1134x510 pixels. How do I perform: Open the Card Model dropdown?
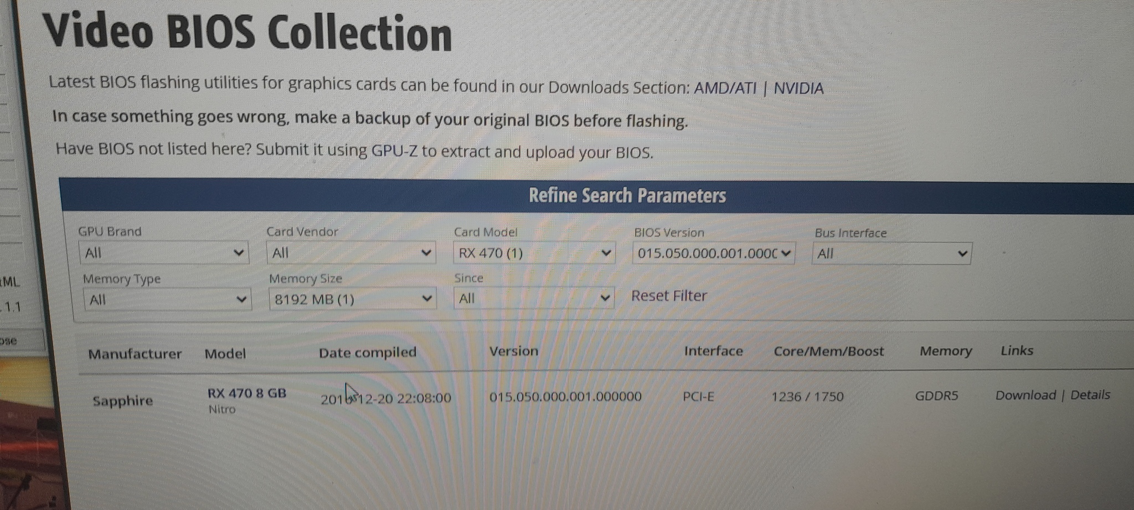tap(534, 253)
